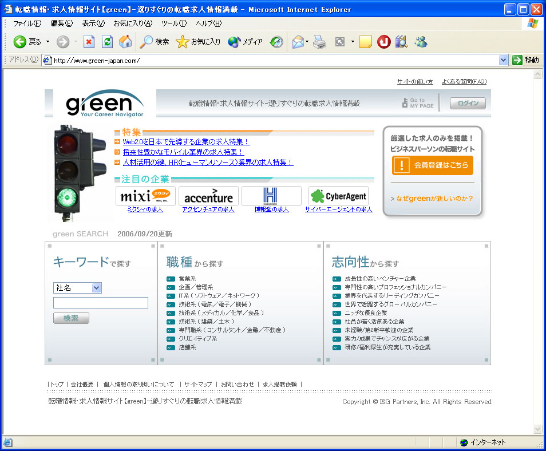Open the よくある質問(FAQ) link
Screen dimensions: 546x451
(x=464, y=81)
